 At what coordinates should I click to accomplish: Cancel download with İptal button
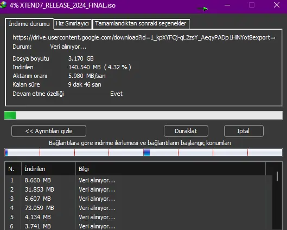[244, 131]
